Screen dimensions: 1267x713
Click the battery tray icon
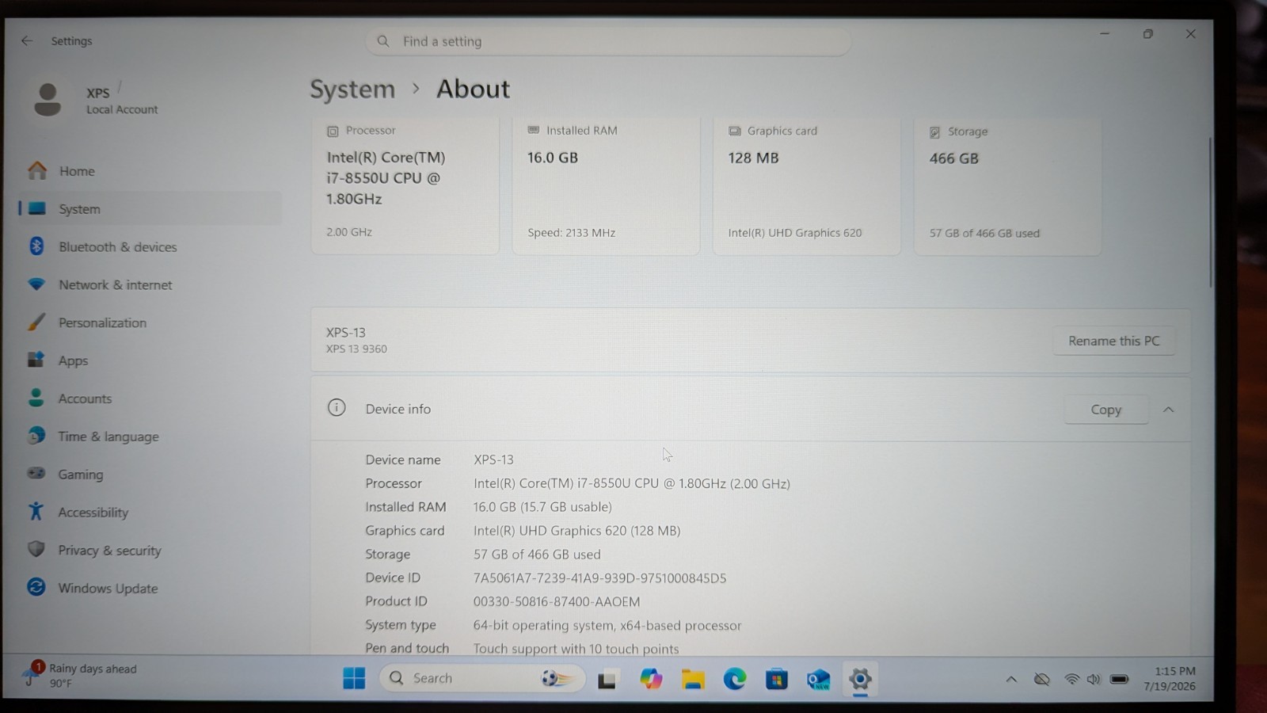click(1119, 679)
